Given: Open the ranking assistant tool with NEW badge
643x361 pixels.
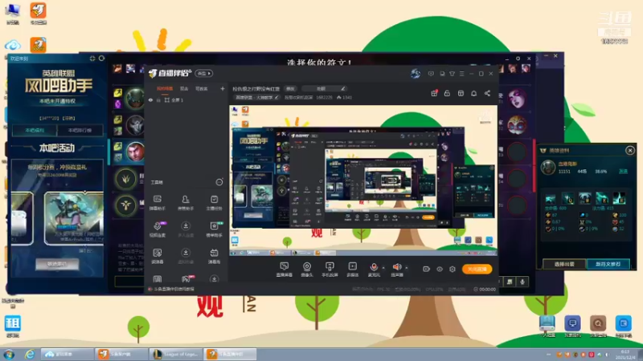Looking at the screenshot, I should click(214, 229).
